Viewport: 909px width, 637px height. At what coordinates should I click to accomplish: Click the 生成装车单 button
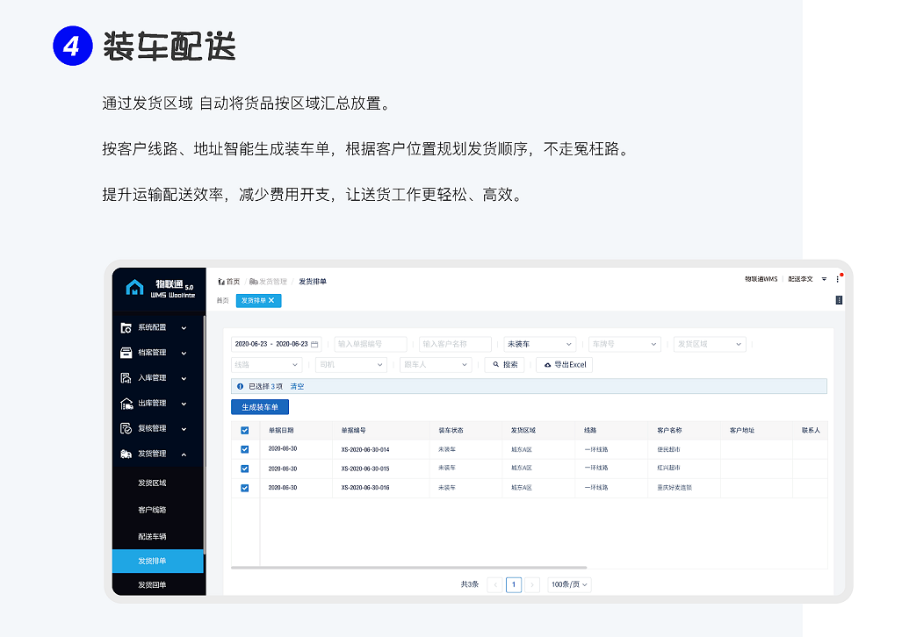click(x=260, y=407)
